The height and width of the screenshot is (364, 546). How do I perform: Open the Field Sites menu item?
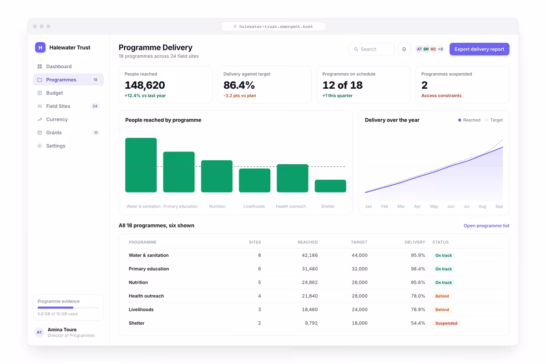[68, 106]
